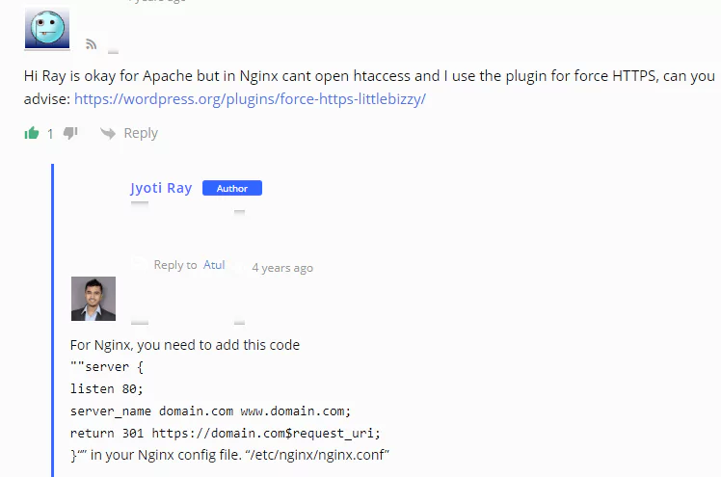This screenshot has width=721, height=477.
Task: Click the '4 years ago' timestamp
Action: [282, 268]
